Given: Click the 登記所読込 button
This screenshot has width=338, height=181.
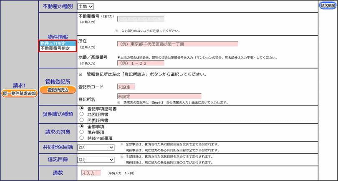Looking at the screenshot, I should [58, 90].
